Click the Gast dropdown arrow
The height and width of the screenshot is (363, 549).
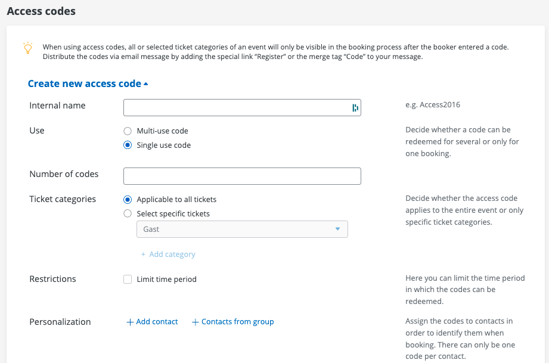pyautogui.click(x=337, y=229)
